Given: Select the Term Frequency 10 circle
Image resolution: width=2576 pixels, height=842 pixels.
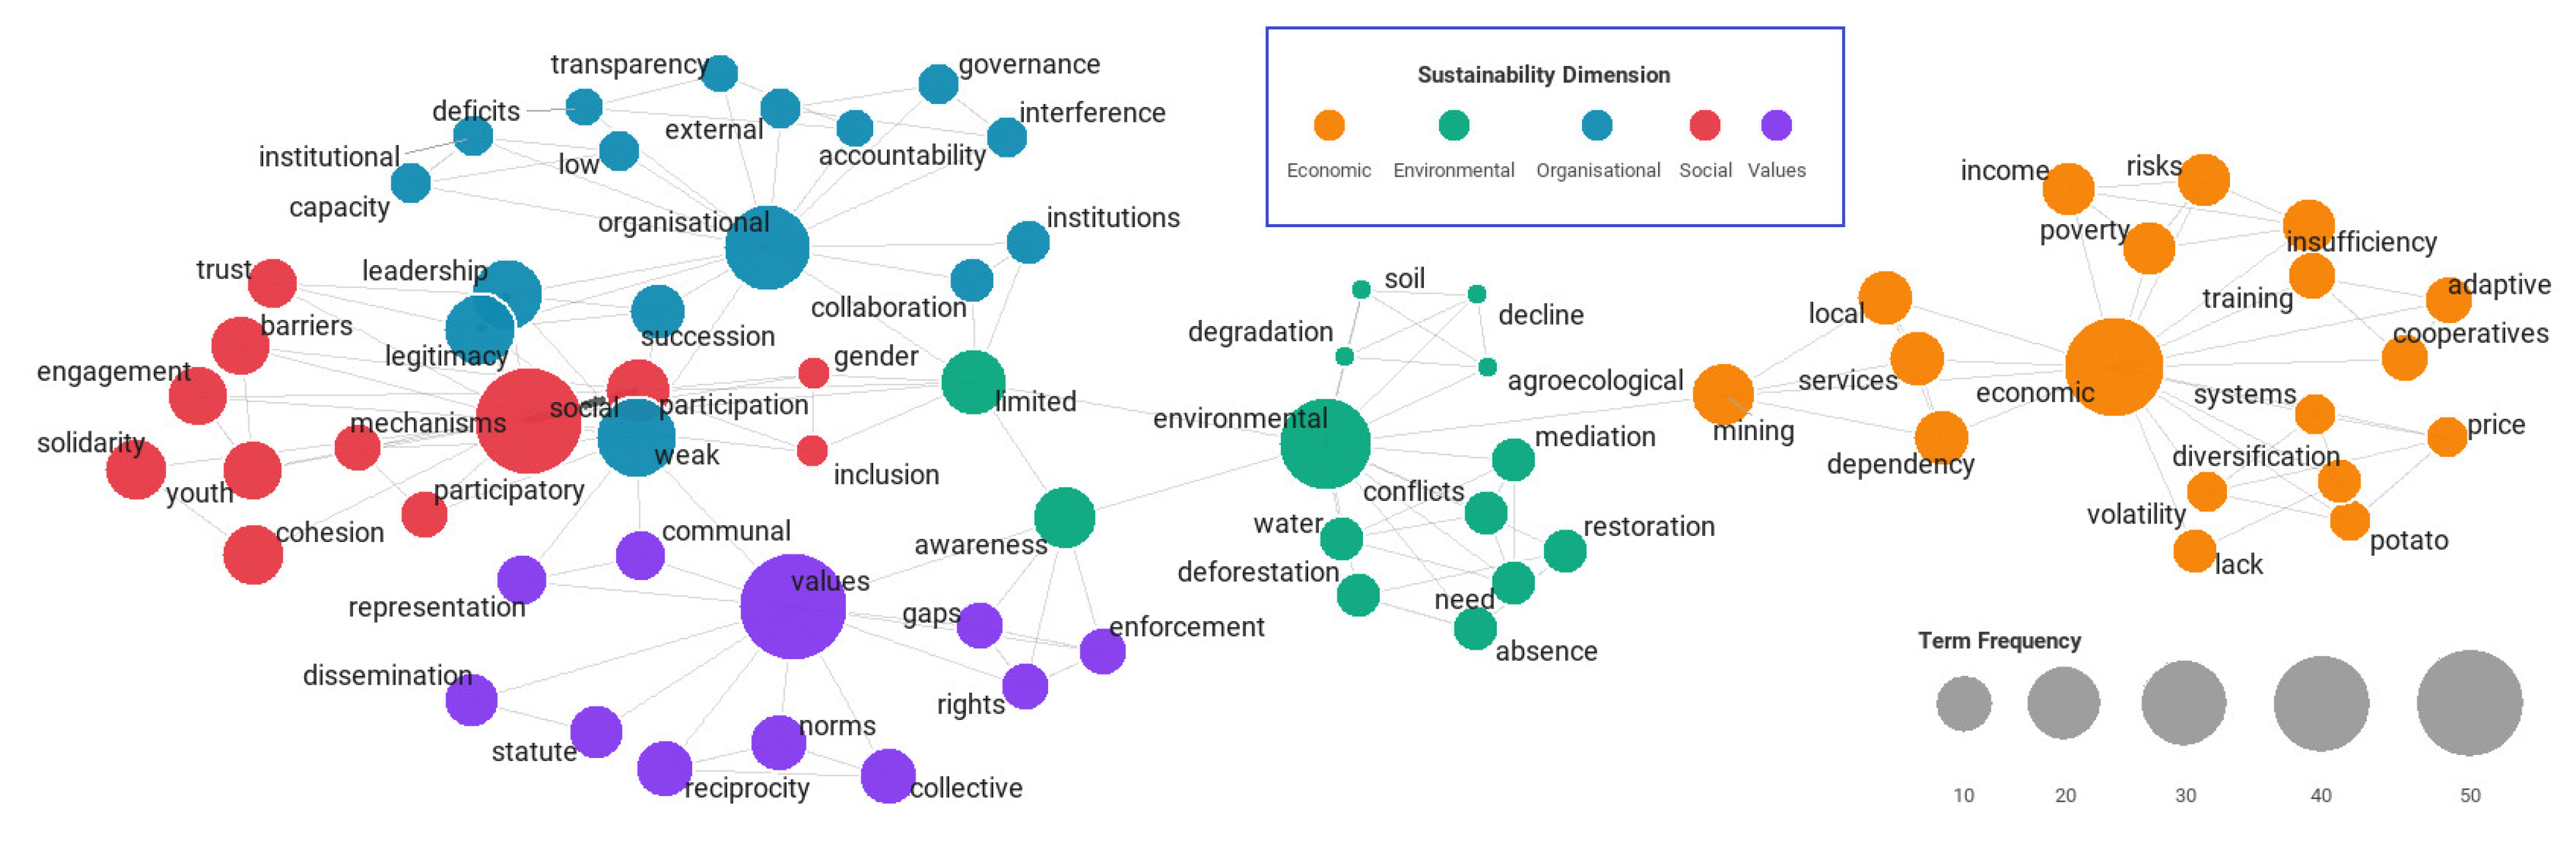Looking at the screenshot, I should tap(1963, 703).
